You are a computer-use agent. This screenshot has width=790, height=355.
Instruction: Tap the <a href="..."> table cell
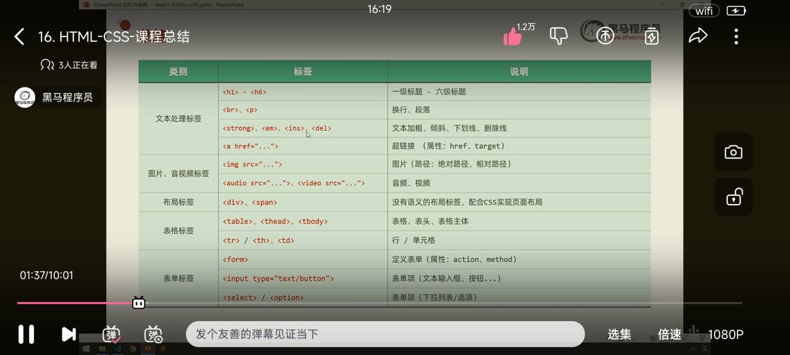click(302, 146)
